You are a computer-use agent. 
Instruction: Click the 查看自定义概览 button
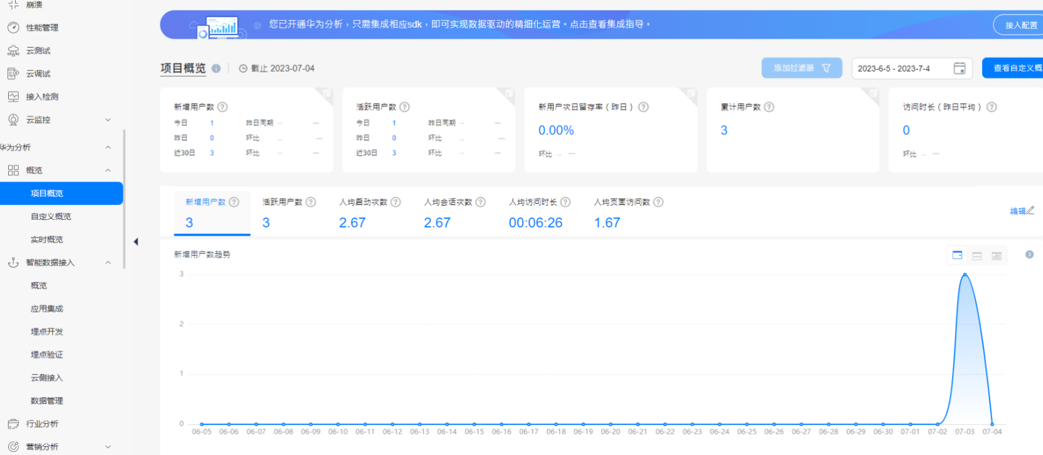click(x=1013, y=69)
